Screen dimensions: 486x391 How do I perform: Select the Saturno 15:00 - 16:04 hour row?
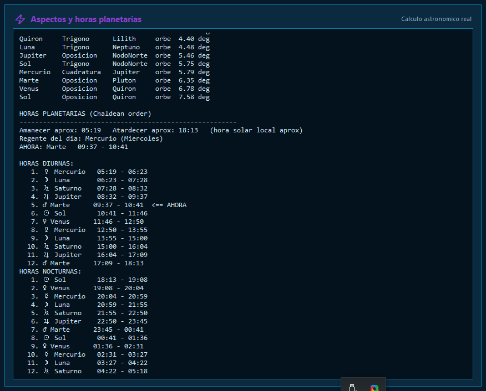click(x=88, y=247)
